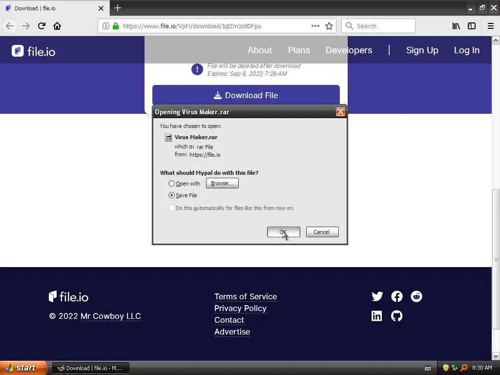Viewport: 500px width, 375px height.
Task: Click the orange magnifier tray icon
Action: point(464,368)
